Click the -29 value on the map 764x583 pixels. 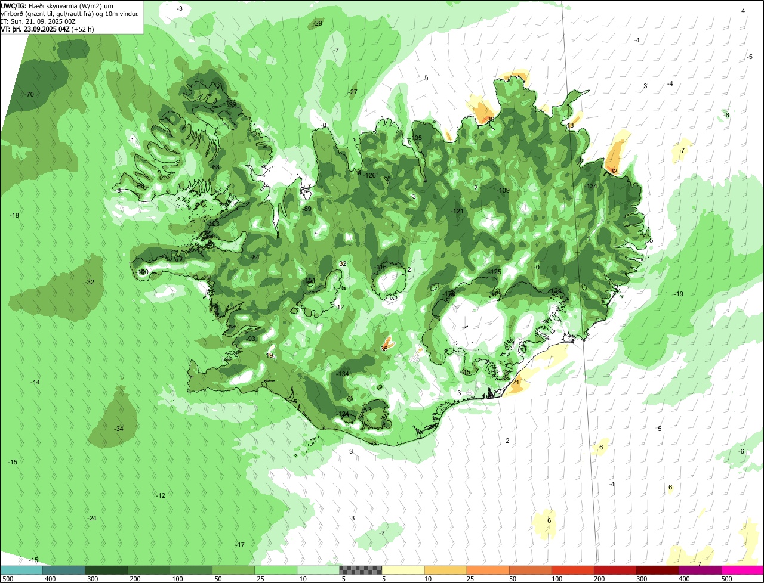click(x=318, y=23)
